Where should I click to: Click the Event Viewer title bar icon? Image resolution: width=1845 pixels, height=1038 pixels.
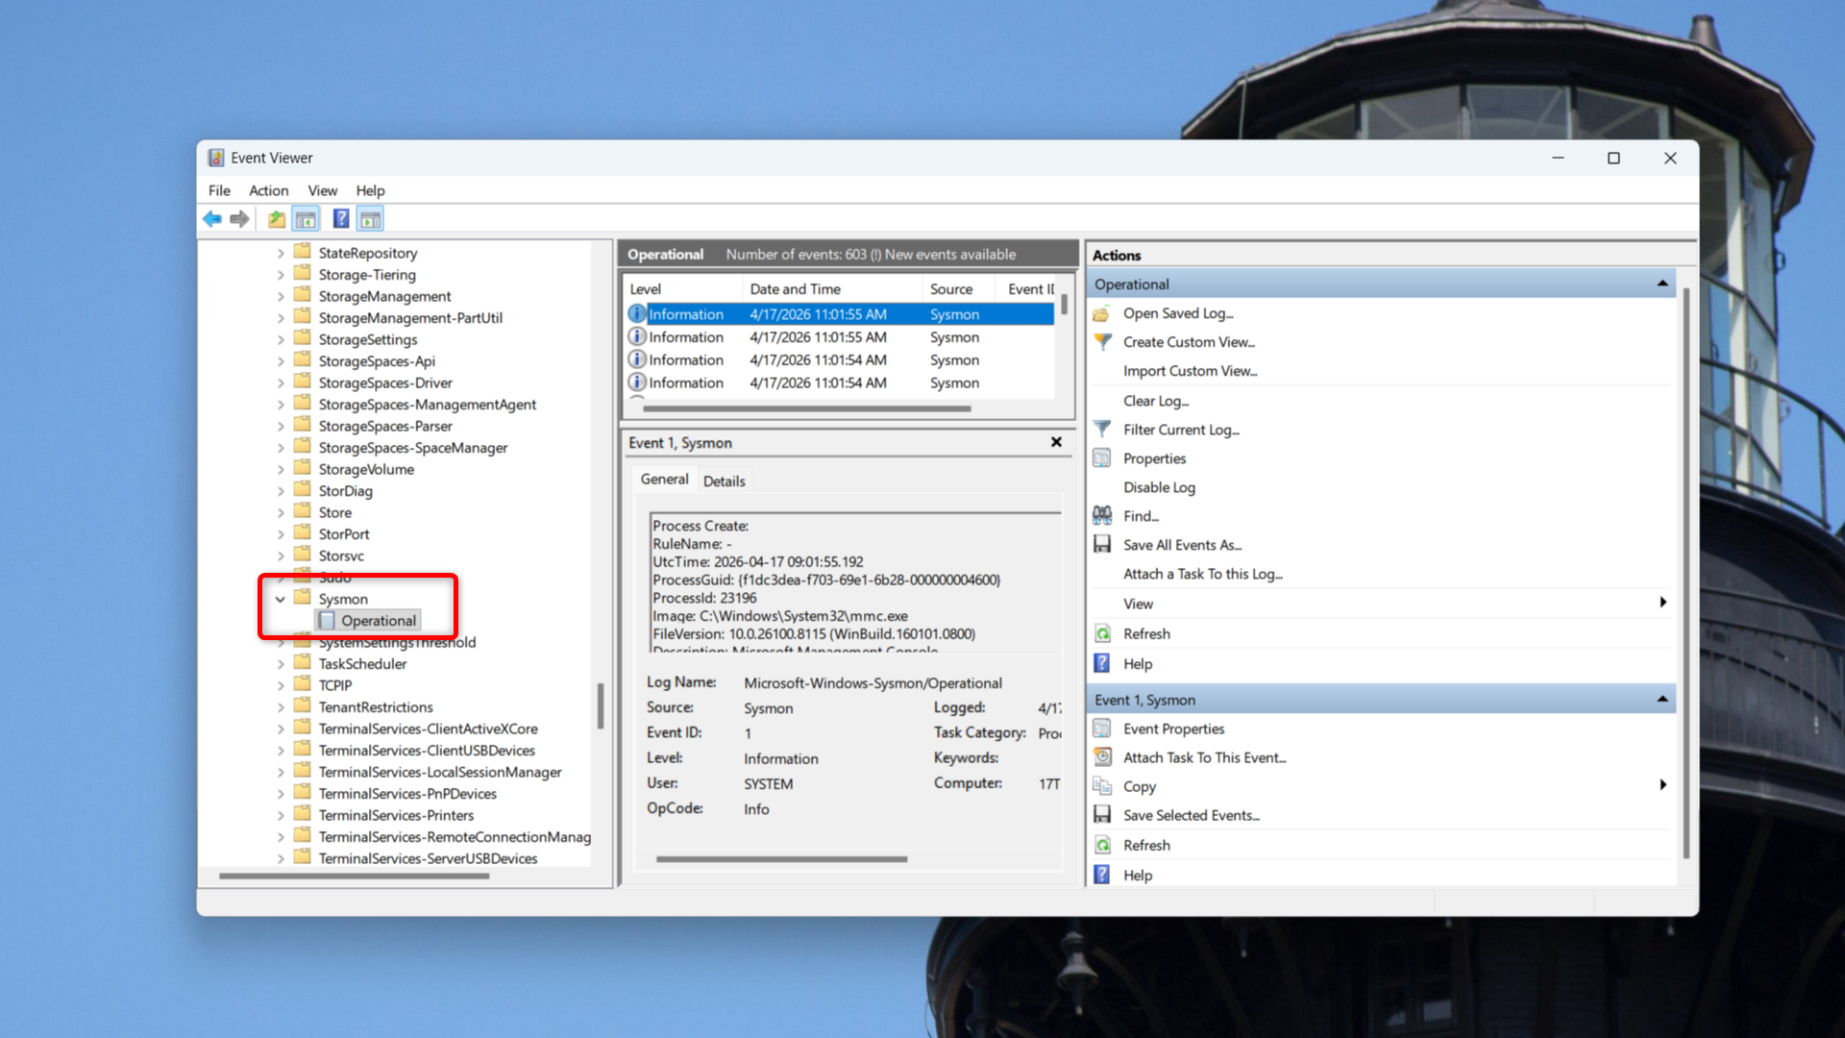(216, 158)
